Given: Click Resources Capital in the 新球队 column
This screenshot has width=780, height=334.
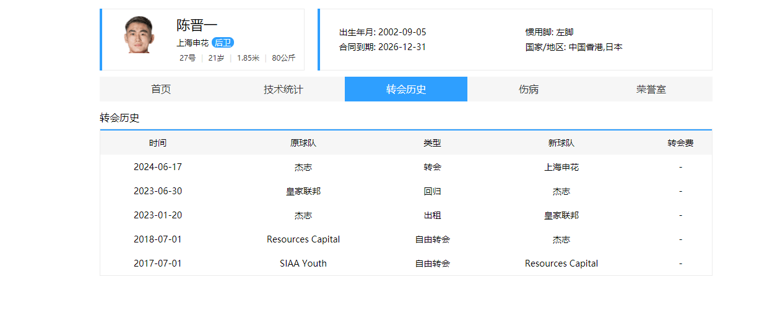Looking at the screenshot, I should coord(561,263).
